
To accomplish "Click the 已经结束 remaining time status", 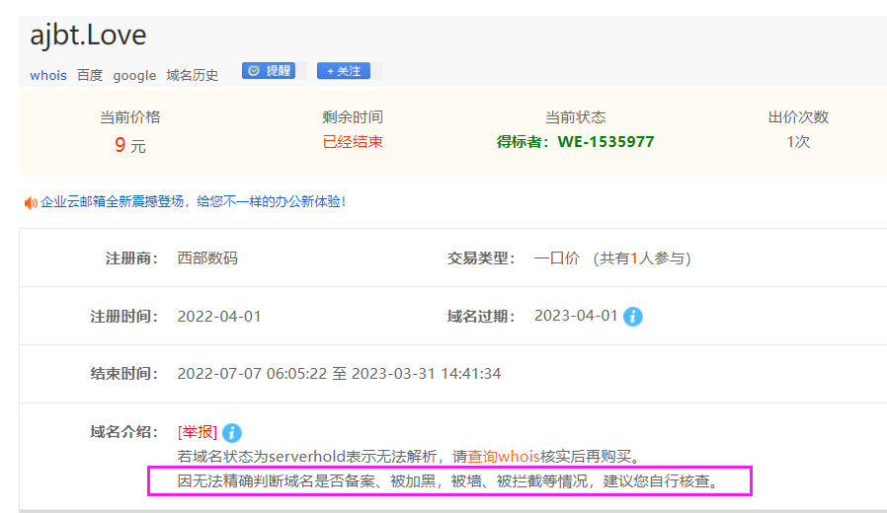I will click(x=353, y=142).
